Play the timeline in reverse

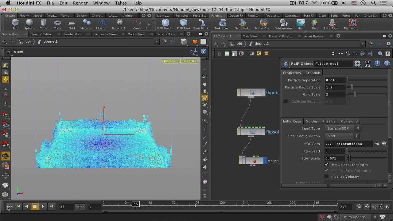(26, 207)
